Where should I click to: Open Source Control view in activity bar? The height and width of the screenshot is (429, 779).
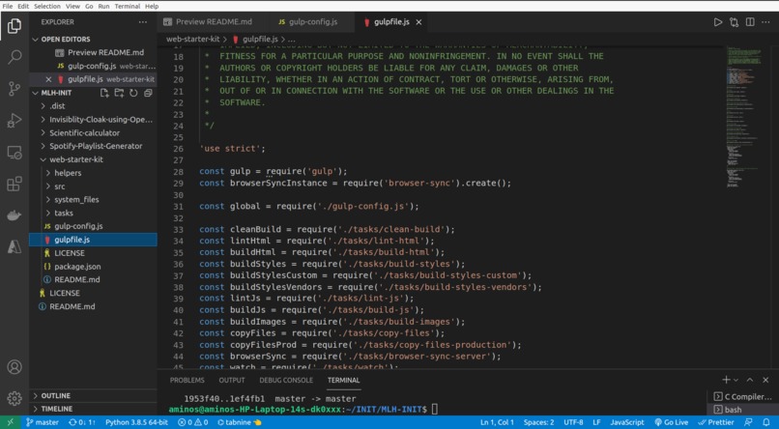[14, 89]
